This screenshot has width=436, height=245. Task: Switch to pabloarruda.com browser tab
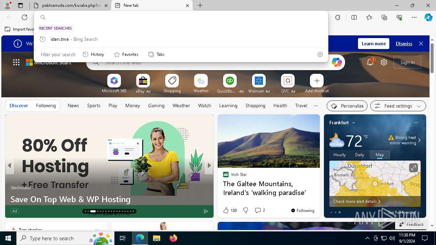coord(70,5)
